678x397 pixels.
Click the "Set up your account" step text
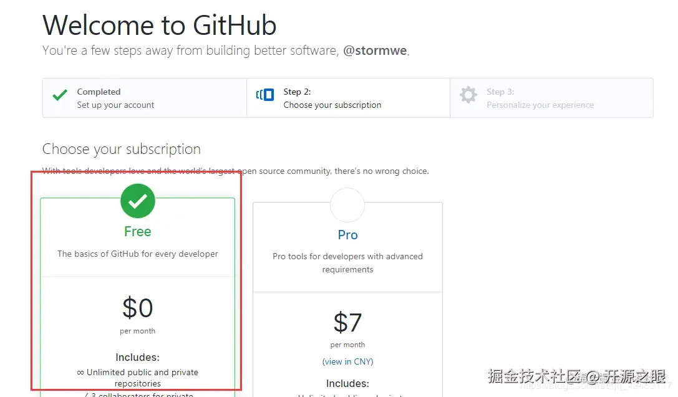pos(115,105)
